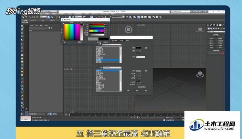Click the Red channel slider
242x139 pixels.
96,24
